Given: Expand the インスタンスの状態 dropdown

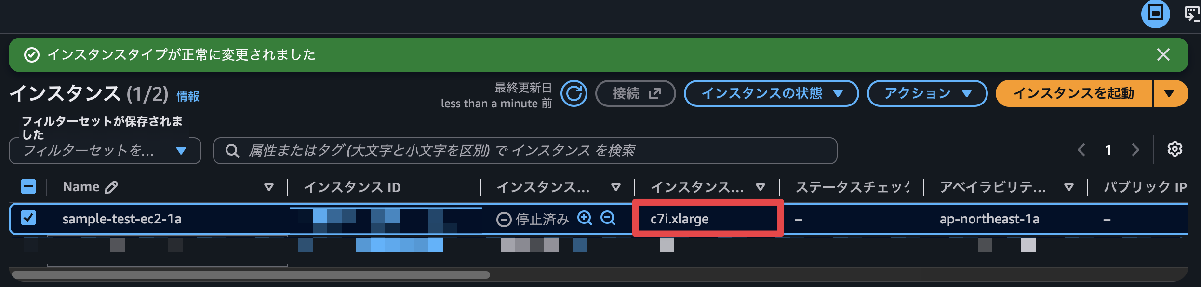Looking at the screenshot, I should 771,93.
